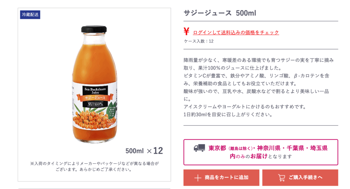Click the 500ml ×12 quantity text

(x=144, y=151)
